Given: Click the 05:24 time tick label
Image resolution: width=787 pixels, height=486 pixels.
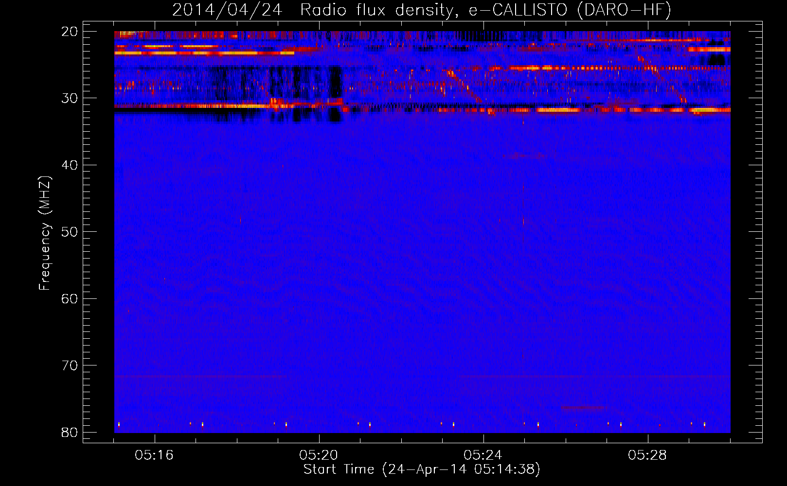Looking at the screenshot, I should pos(483,455).
